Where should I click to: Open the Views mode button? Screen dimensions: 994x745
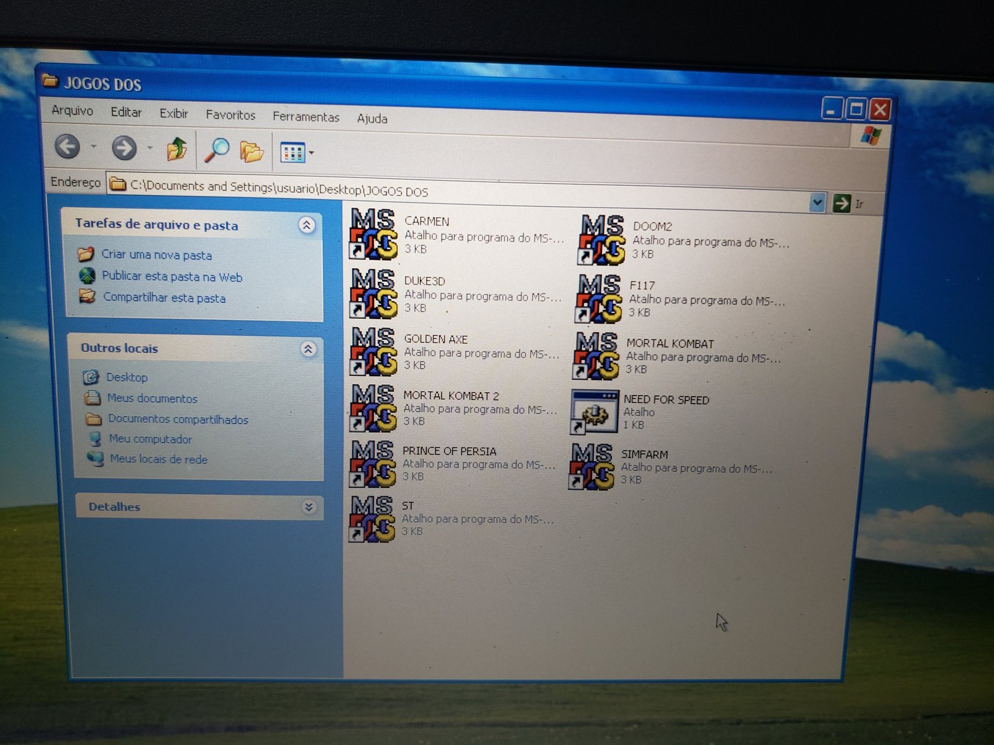(x=292, y=153)
